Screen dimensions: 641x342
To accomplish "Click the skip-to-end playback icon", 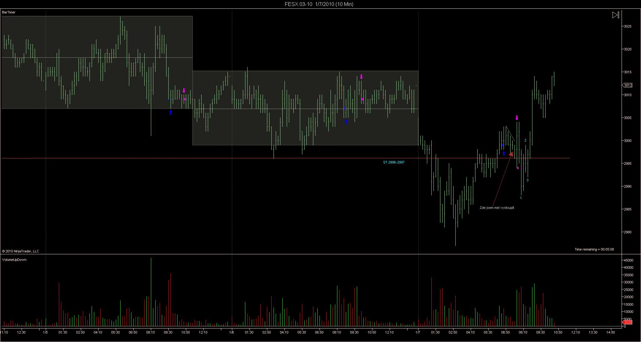I will pyautogui.click(x=615, y=15).
